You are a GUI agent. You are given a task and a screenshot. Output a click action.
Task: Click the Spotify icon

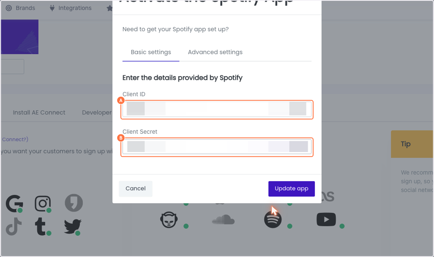pyautogui.click(x=273, y=219)
